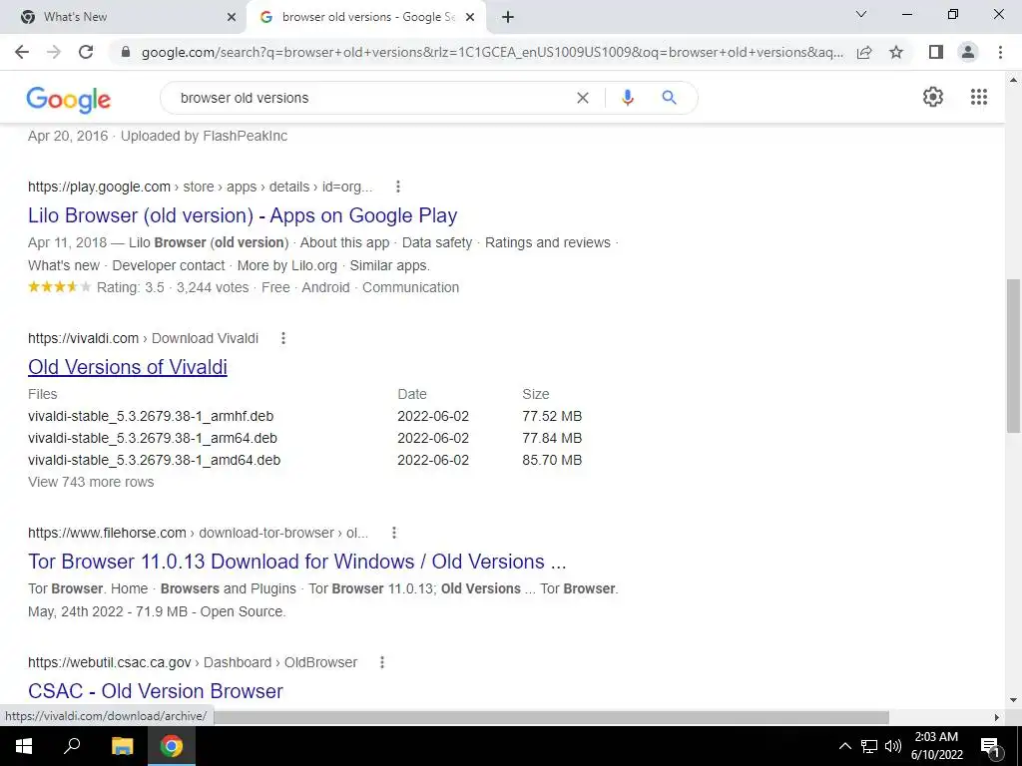The image size is (1022, 766).
Task: Click the vertical scrollbar thumb
Action: (1013, 356)
